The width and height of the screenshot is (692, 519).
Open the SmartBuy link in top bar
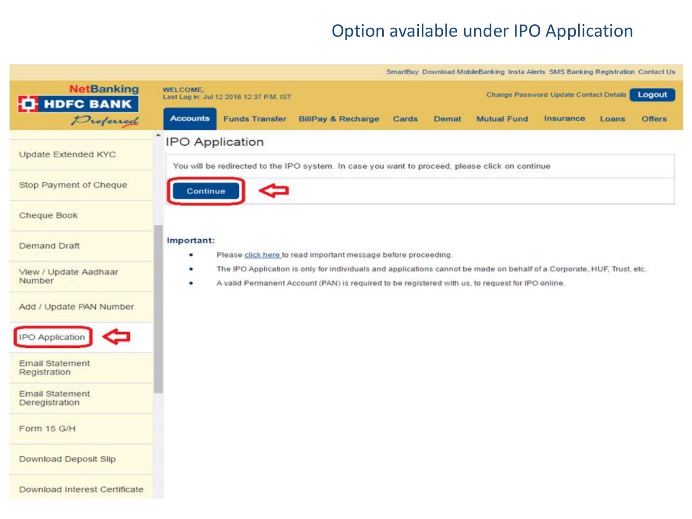[402, 72]
